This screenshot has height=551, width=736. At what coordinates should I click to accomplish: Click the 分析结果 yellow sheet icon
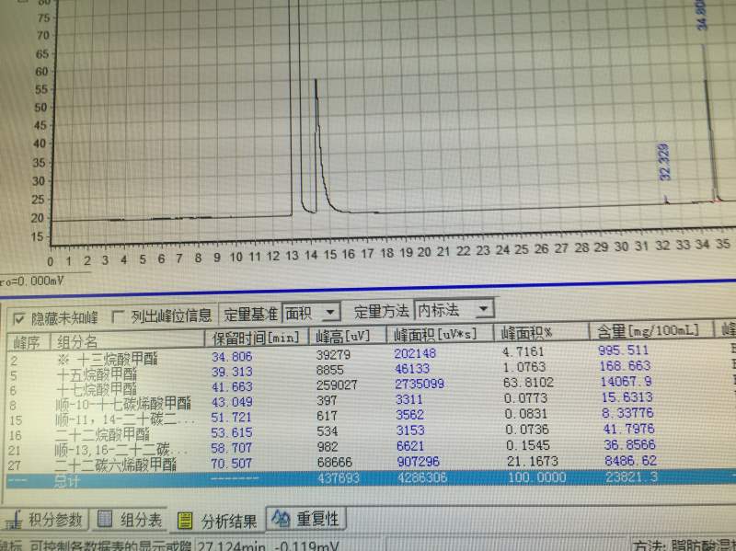click(x=185, y=521)
